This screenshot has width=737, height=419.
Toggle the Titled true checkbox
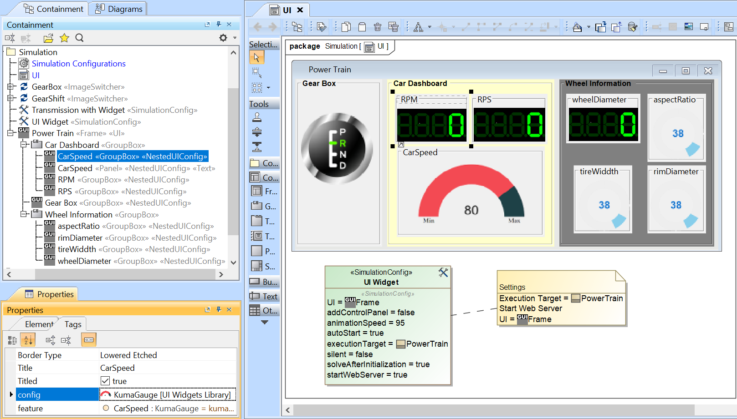point(105,381)
